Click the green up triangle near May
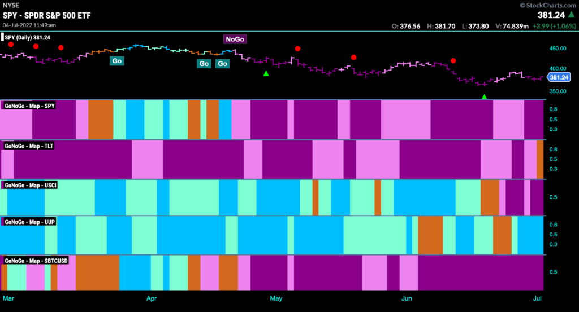The height and width of the screenshot is (312, 579). click(x=266, y=74)
